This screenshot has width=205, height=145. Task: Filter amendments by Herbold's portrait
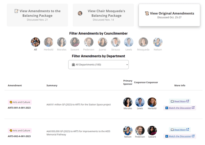coord(48,42)
